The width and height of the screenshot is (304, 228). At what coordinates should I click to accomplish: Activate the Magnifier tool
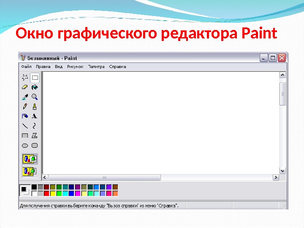click(x=35, y=97)
